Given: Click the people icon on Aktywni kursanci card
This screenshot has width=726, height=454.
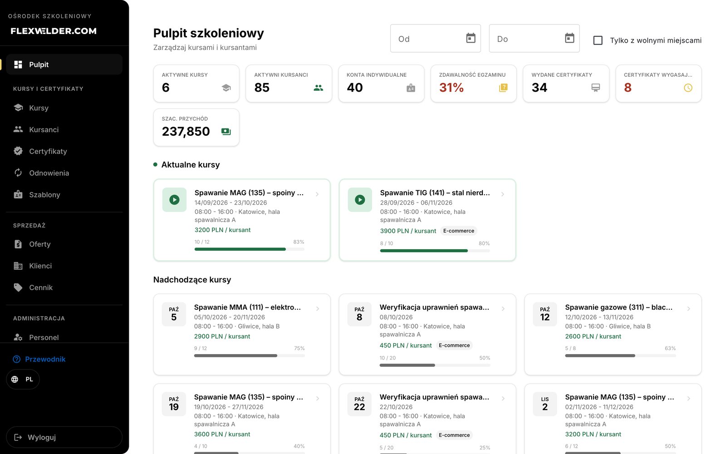Looking at the screenshot, I should point(319,88).
